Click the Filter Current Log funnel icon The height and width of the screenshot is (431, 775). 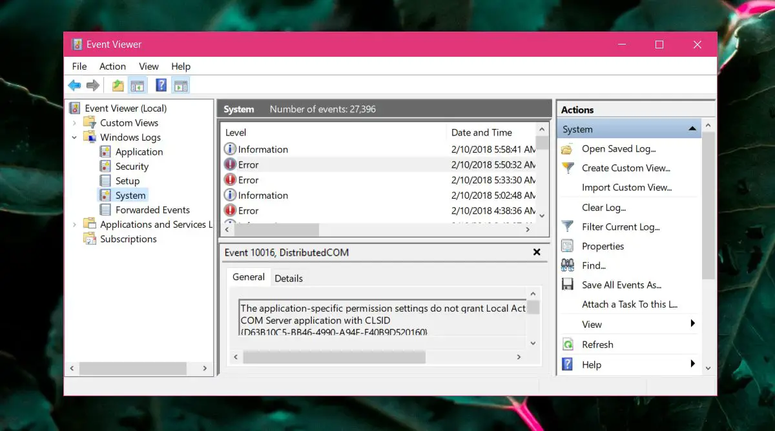pyautogui.click(x=568, y=226)
